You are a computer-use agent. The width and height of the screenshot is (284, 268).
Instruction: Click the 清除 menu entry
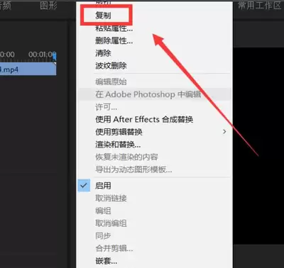[x=103, y=53]
